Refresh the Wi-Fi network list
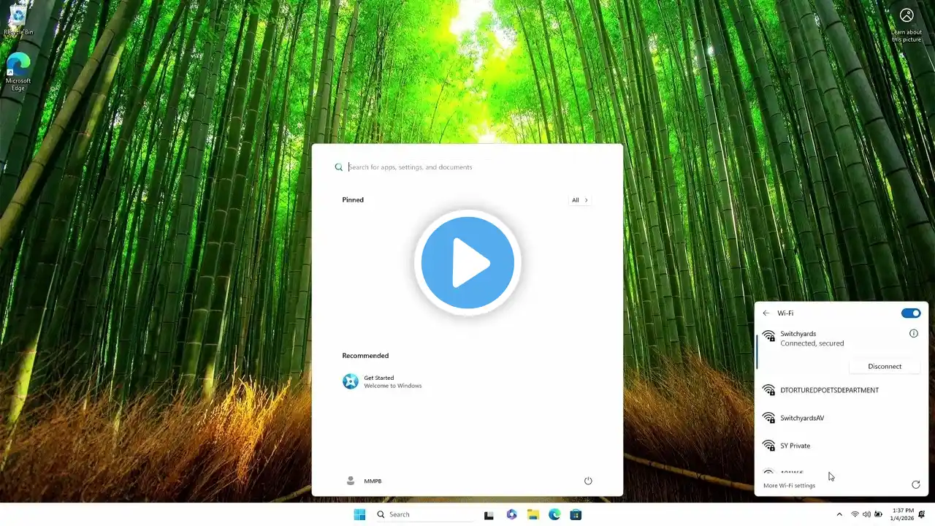Image resolution: width=935 pixels, height=526 pixels. tap(915, 485)
